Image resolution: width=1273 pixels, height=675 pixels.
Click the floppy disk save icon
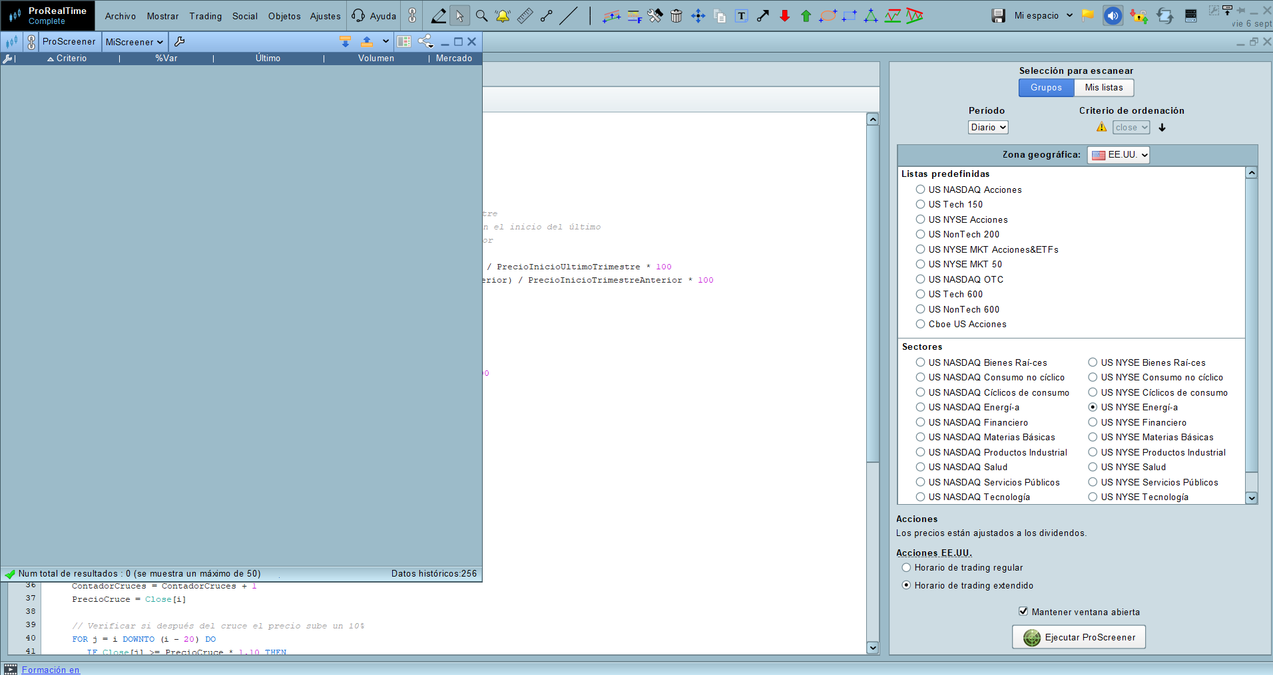click(x=998, y=16)
